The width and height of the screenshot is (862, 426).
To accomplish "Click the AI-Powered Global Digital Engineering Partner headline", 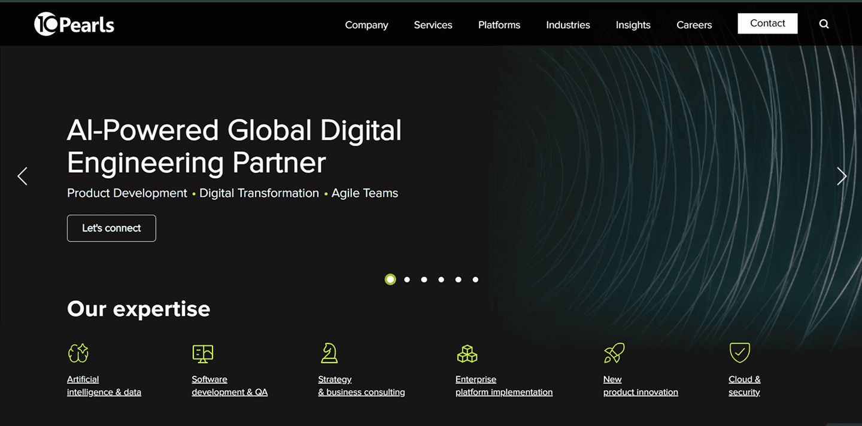I will 234,147.
